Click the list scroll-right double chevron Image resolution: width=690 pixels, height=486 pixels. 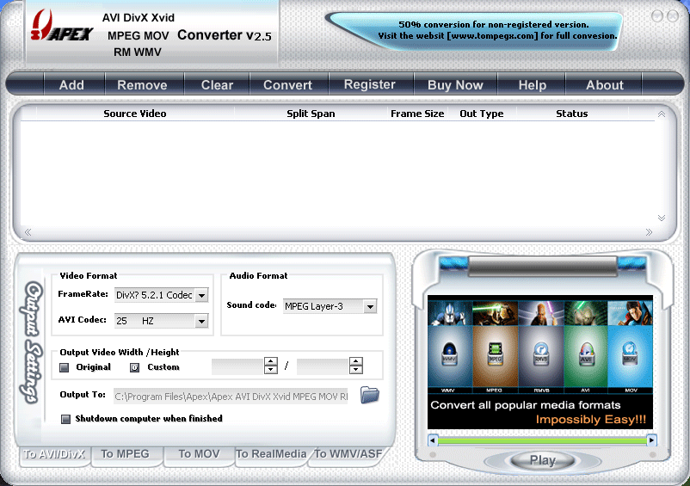tap(649, 232)
